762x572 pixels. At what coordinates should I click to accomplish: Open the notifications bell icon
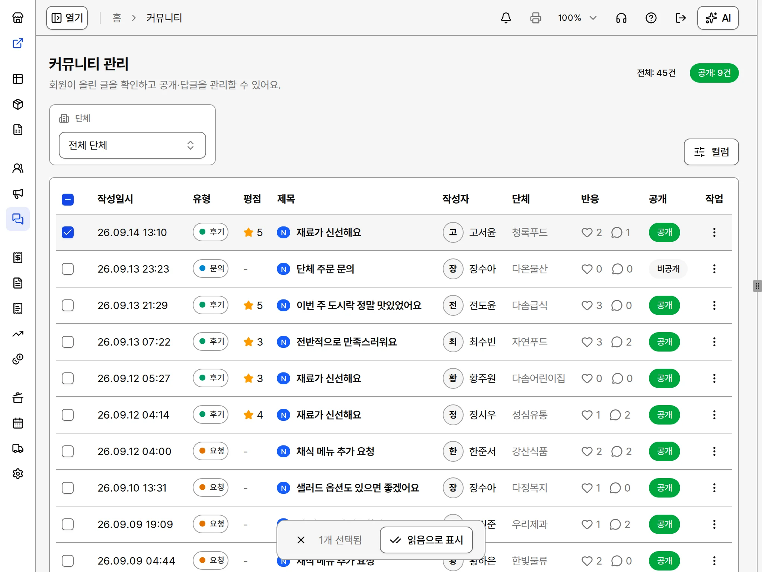coord(506,18)
